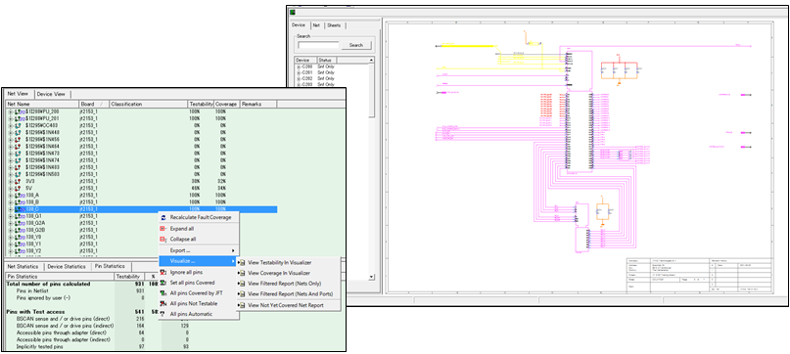Image resolution: width=790 pixels, height=354 pixels.
Task: Click the Ignore all pins icon
Action: coord(163,272)
